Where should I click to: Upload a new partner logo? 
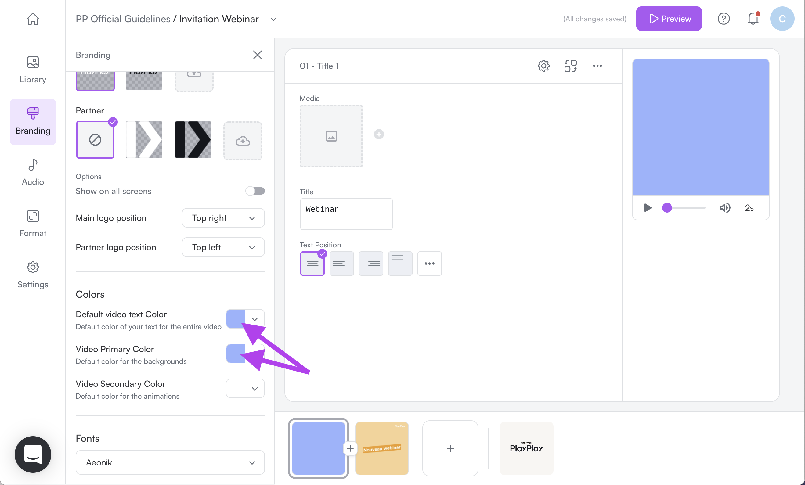pyautogui.click(x=243, y=141)
